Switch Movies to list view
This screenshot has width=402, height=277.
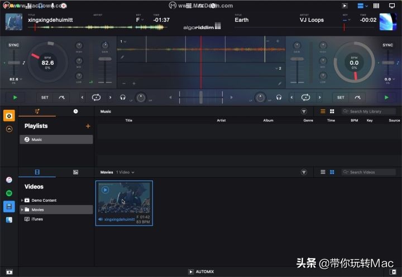(x=323, y=172)
